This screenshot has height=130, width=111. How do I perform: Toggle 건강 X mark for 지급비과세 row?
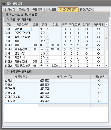[71, 62]
